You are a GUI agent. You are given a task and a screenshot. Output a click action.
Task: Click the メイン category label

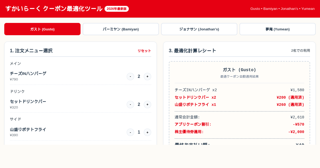15,63
